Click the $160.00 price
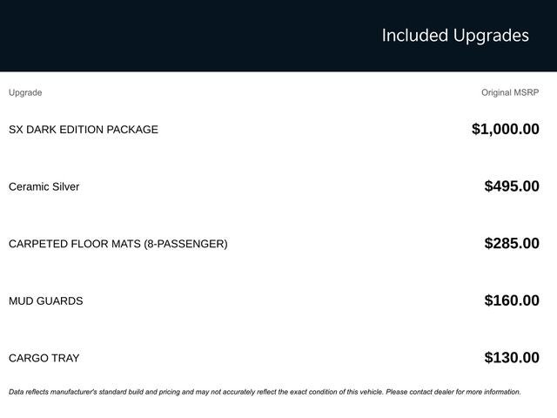557x418 pixels. (511, 301)
